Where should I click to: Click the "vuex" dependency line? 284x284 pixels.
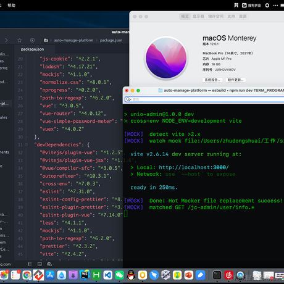(x=62, y=129)
